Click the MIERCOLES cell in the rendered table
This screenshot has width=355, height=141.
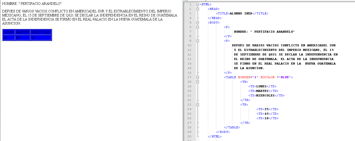tap(41, 32)
